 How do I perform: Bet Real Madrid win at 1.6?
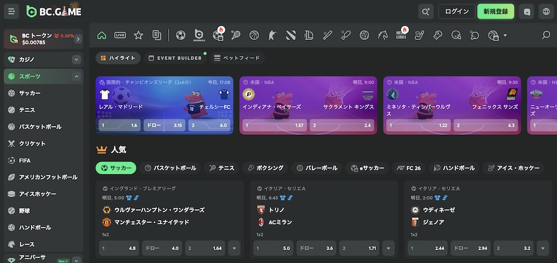[x=119, y=125]
